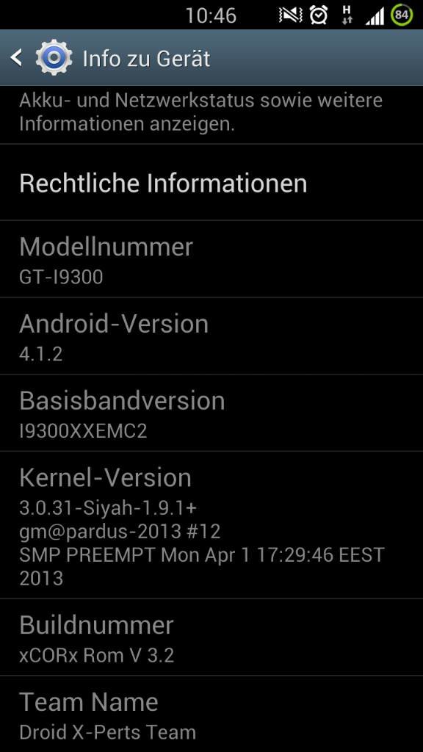Viewport: 423px width, 752px height.
Task: Tap the Buildnummer xCORx Rom entry
Action: [211, 637]
